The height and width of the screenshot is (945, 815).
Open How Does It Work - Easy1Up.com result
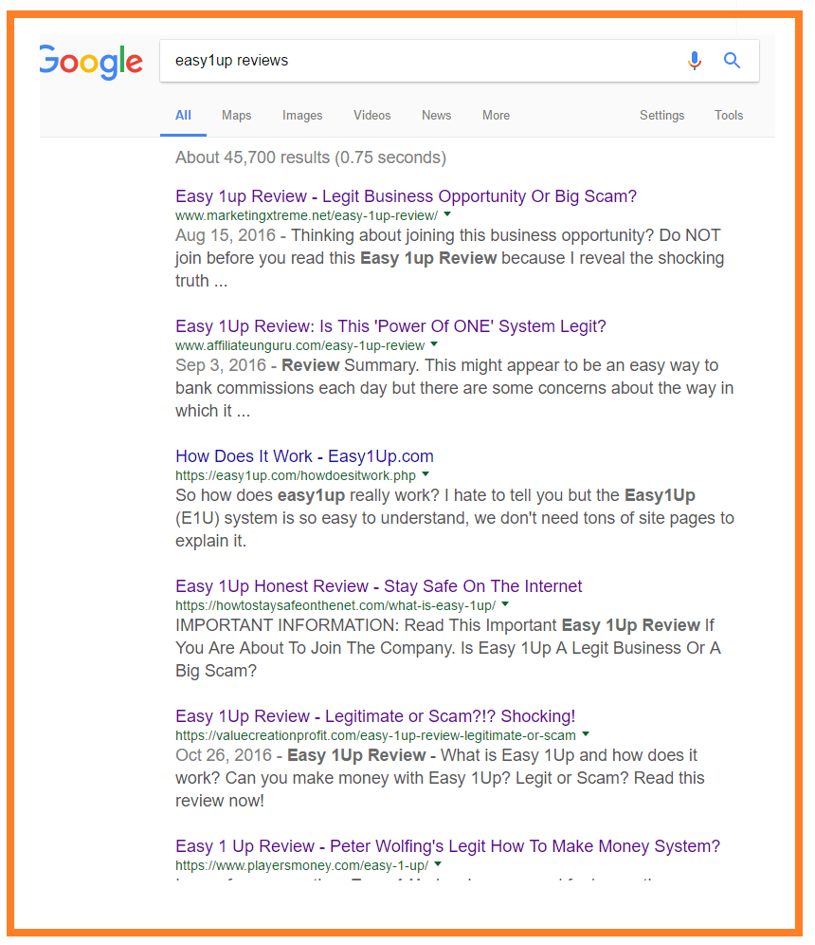(304, 456)
